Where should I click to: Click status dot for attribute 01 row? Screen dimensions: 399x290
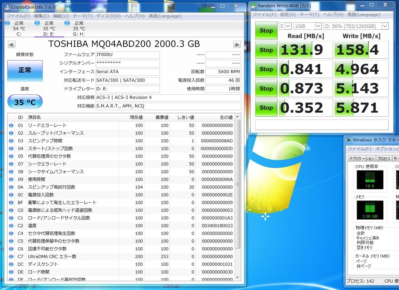[x=11, y=125]
